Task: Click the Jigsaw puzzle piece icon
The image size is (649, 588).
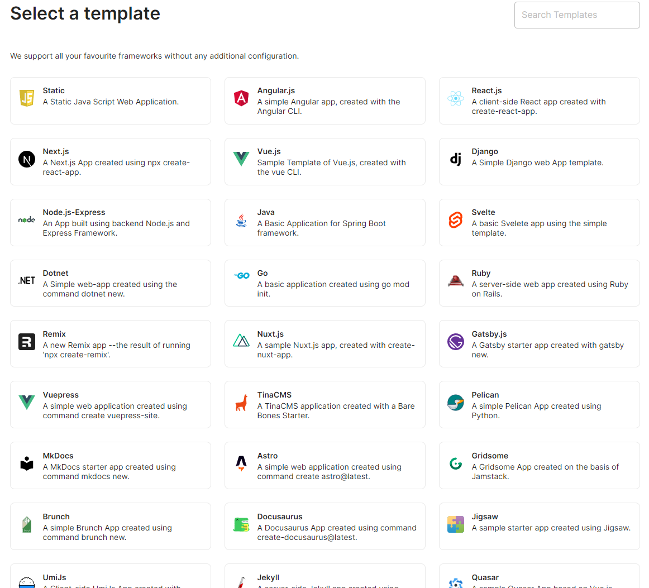Action: 456,524
